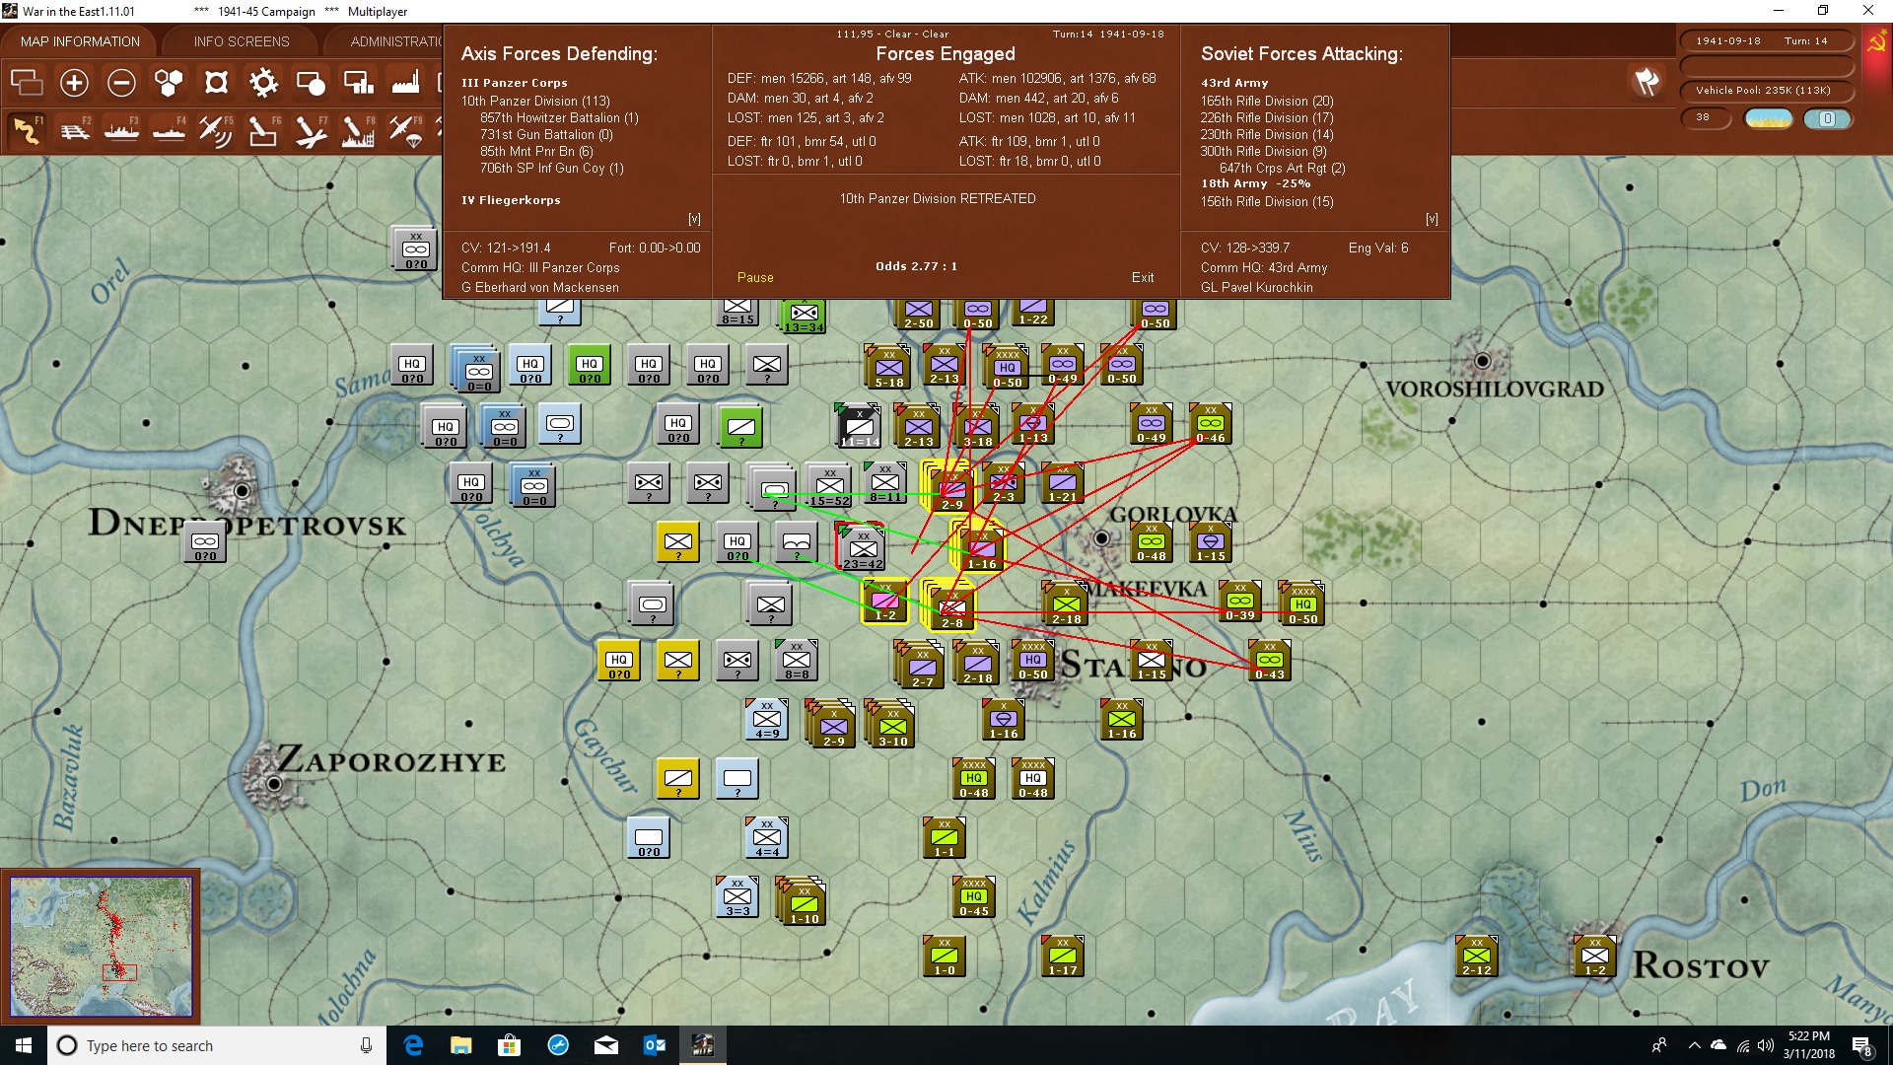Open the Windows notification center icon
The height and width of the screenshot is (1065, 1893).
click(1861, 1046)
